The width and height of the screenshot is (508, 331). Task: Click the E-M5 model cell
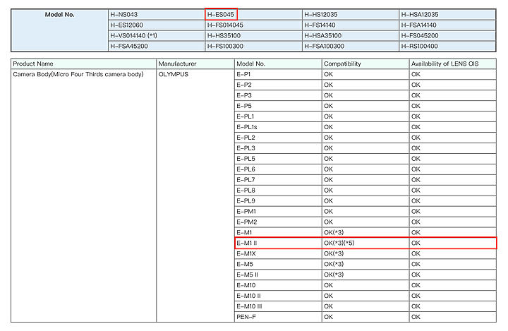pos(278,264)
